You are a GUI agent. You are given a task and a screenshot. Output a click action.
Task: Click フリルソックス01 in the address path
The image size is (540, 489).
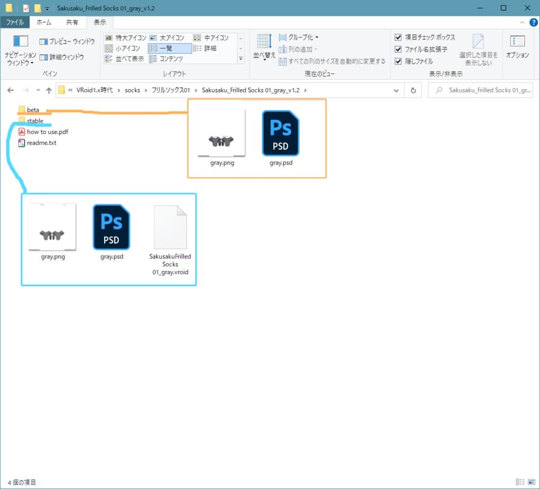coord(171,90)
